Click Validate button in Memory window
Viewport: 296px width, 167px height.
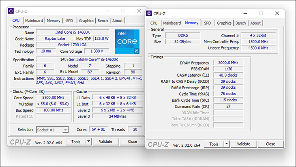point(244,144)
